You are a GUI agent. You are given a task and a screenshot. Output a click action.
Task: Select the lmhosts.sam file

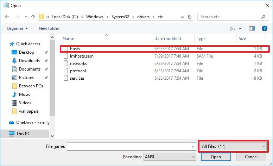tap(82, 56)
